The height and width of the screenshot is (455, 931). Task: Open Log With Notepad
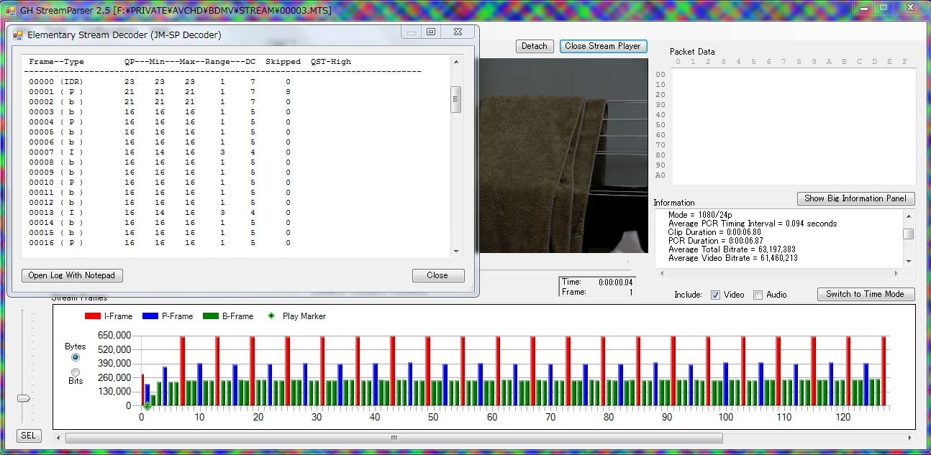click(x=71, y=275)
